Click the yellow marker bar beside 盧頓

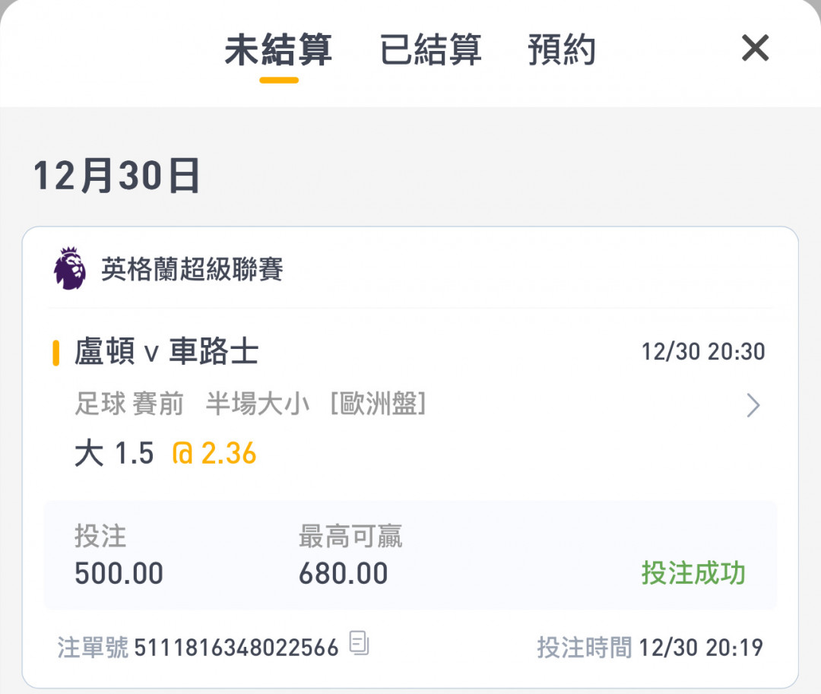[56, 353]
